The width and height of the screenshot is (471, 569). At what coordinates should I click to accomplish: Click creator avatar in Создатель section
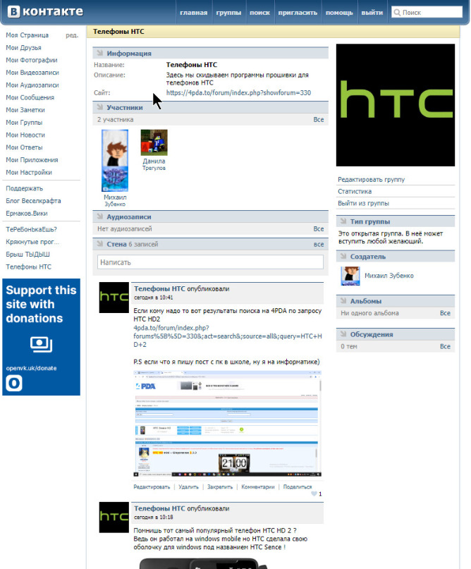click(x=350, y=276)
